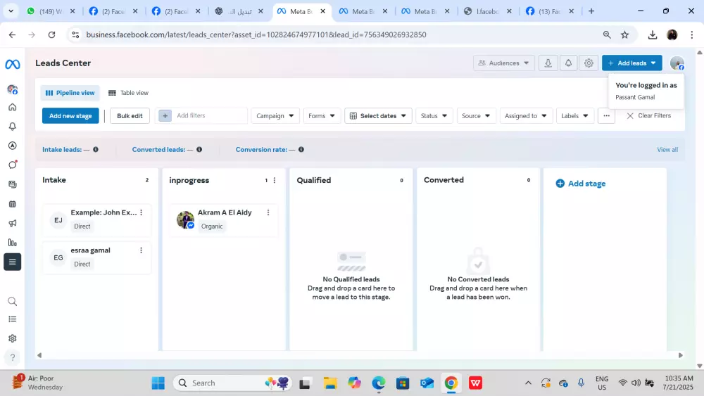Screen dimensions: 704x396
Task: Open Windows Start menu
Action: (x=158, y=383)
